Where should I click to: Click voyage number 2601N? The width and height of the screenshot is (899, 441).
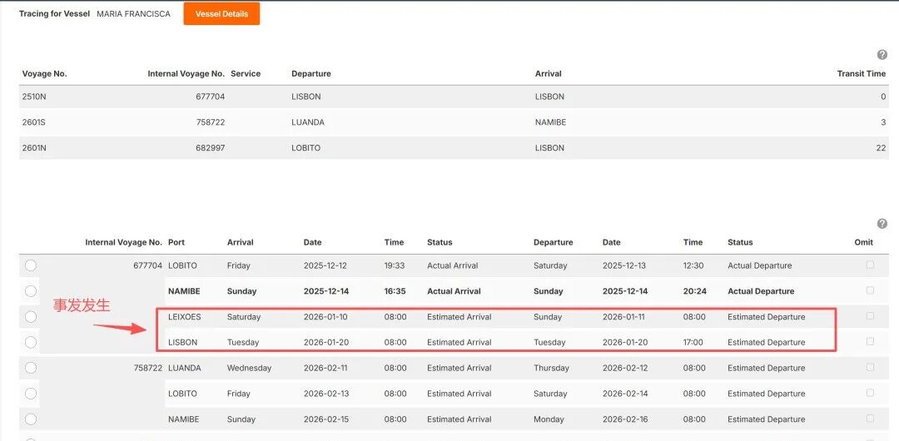[x=34, y=148]
